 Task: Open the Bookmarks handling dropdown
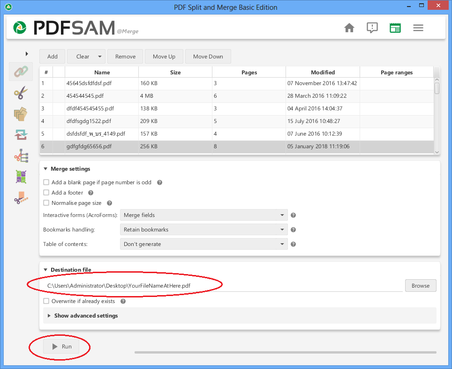203,229
